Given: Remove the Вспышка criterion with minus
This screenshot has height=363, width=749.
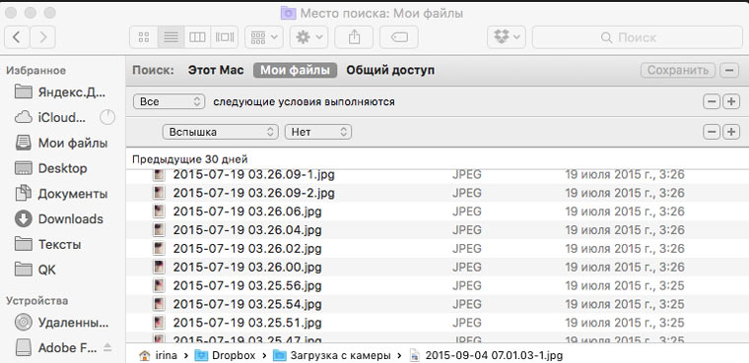Looking at the screenshot, I should click(712, 132).
